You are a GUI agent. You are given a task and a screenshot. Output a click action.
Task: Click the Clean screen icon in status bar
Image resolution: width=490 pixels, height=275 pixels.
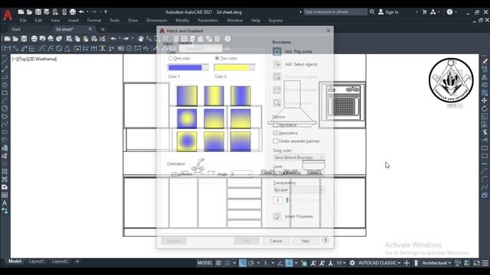(x=476, y=263)
